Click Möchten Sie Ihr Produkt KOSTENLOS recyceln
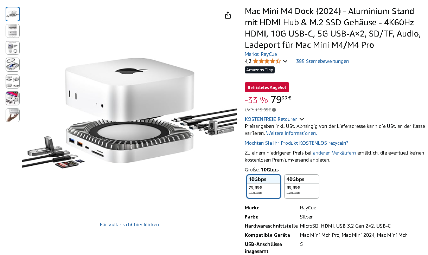 (x=296, y=143)
